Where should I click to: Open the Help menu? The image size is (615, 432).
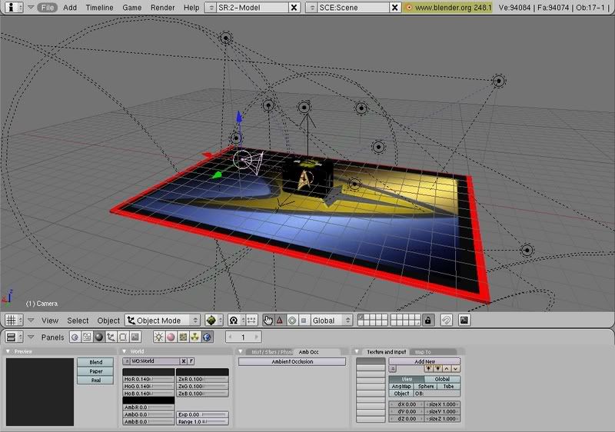pyautogui.click(x=191, y=8)
